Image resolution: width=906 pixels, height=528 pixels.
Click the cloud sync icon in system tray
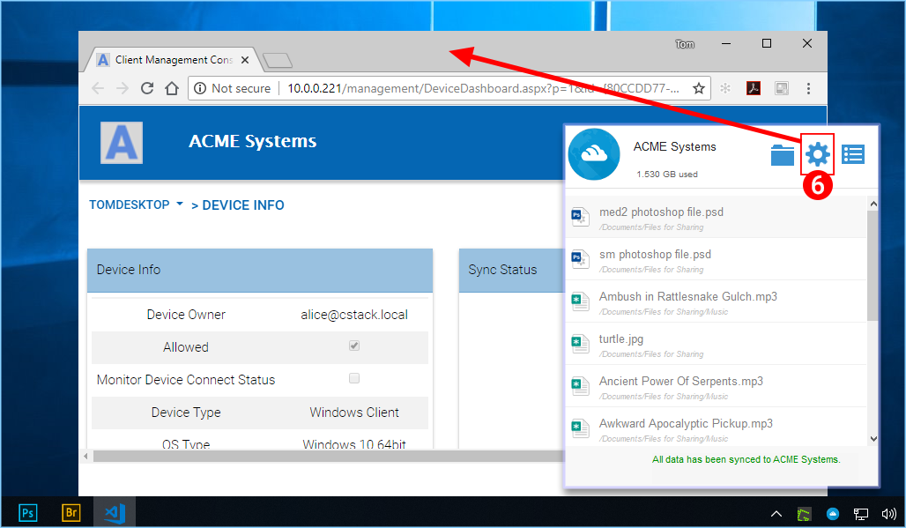pos(833,514)
